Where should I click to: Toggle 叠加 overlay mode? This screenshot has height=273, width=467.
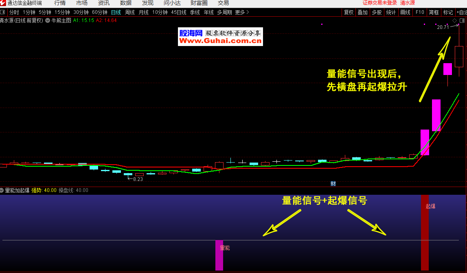pyautogui.click(x=362, y=12)
